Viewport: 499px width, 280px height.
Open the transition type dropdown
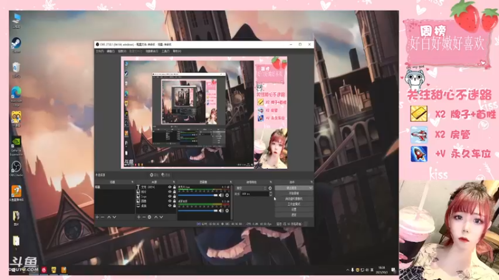coord(251,188)
